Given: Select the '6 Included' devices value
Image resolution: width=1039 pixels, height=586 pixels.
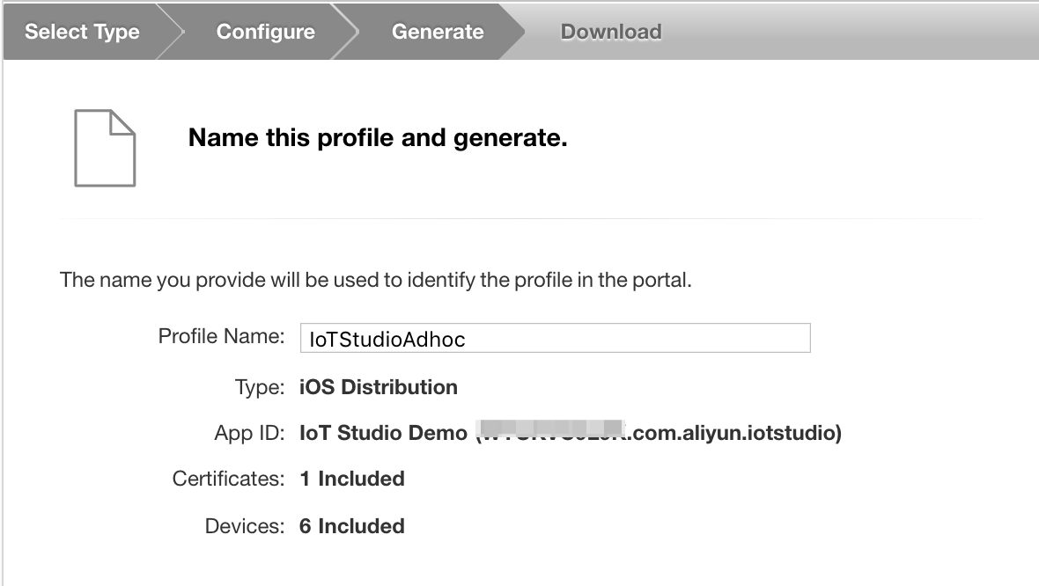Looking at the screenshot, I should [x=352, y=526].
